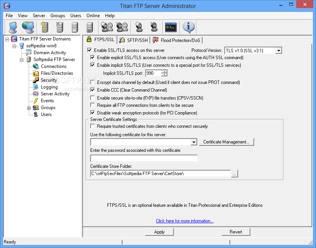Screen dimensions: 316x248
Task: Check Enable secure site-to-site FXP transfers
Action: (92, 98)
